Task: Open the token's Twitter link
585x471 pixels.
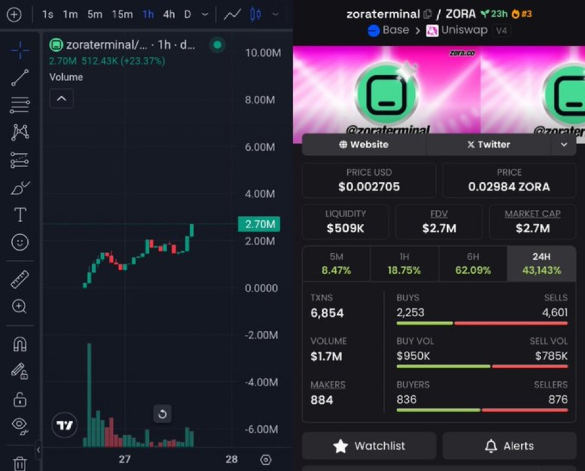Action: 488,145
